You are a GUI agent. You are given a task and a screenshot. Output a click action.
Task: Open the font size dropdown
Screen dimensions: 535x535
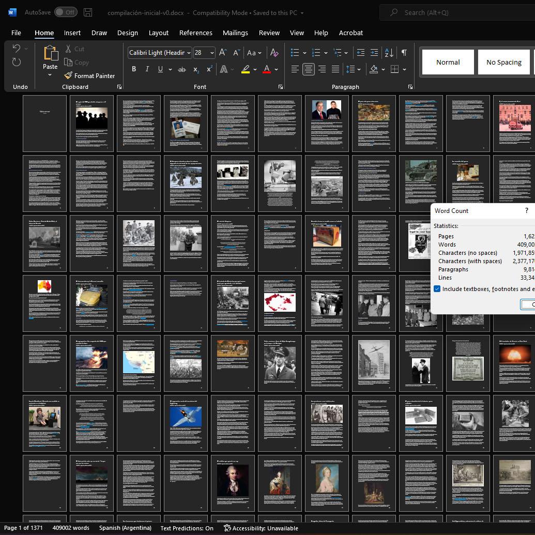[212, 53]
